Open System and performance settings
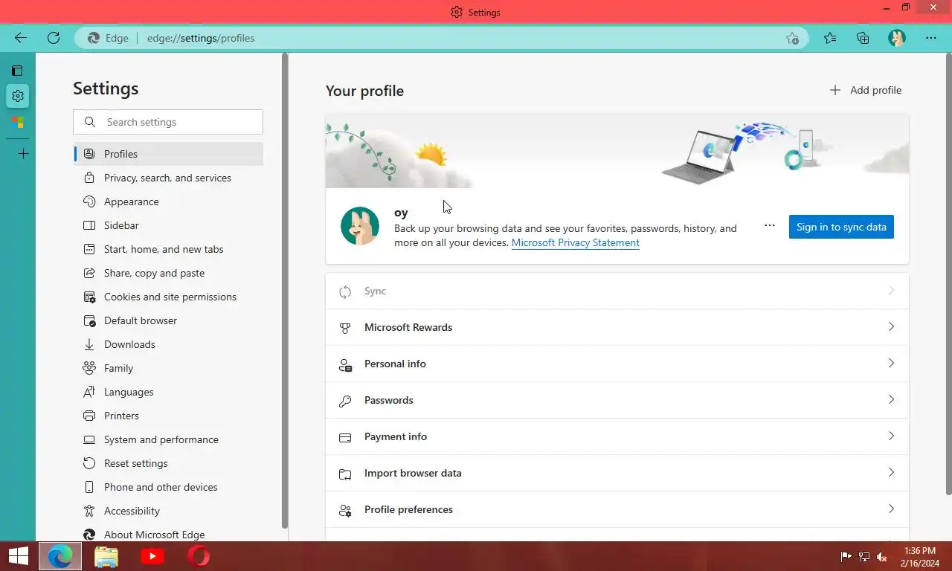The height and width of the screenshot is (571, 952). tap(168, 439)
